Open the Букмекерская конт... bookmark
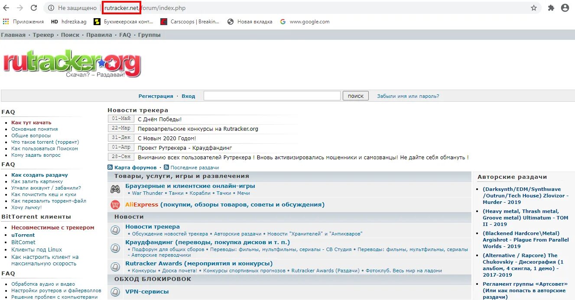Image resolution: width=575 pixels, height=300 pixels. point(123,22)
